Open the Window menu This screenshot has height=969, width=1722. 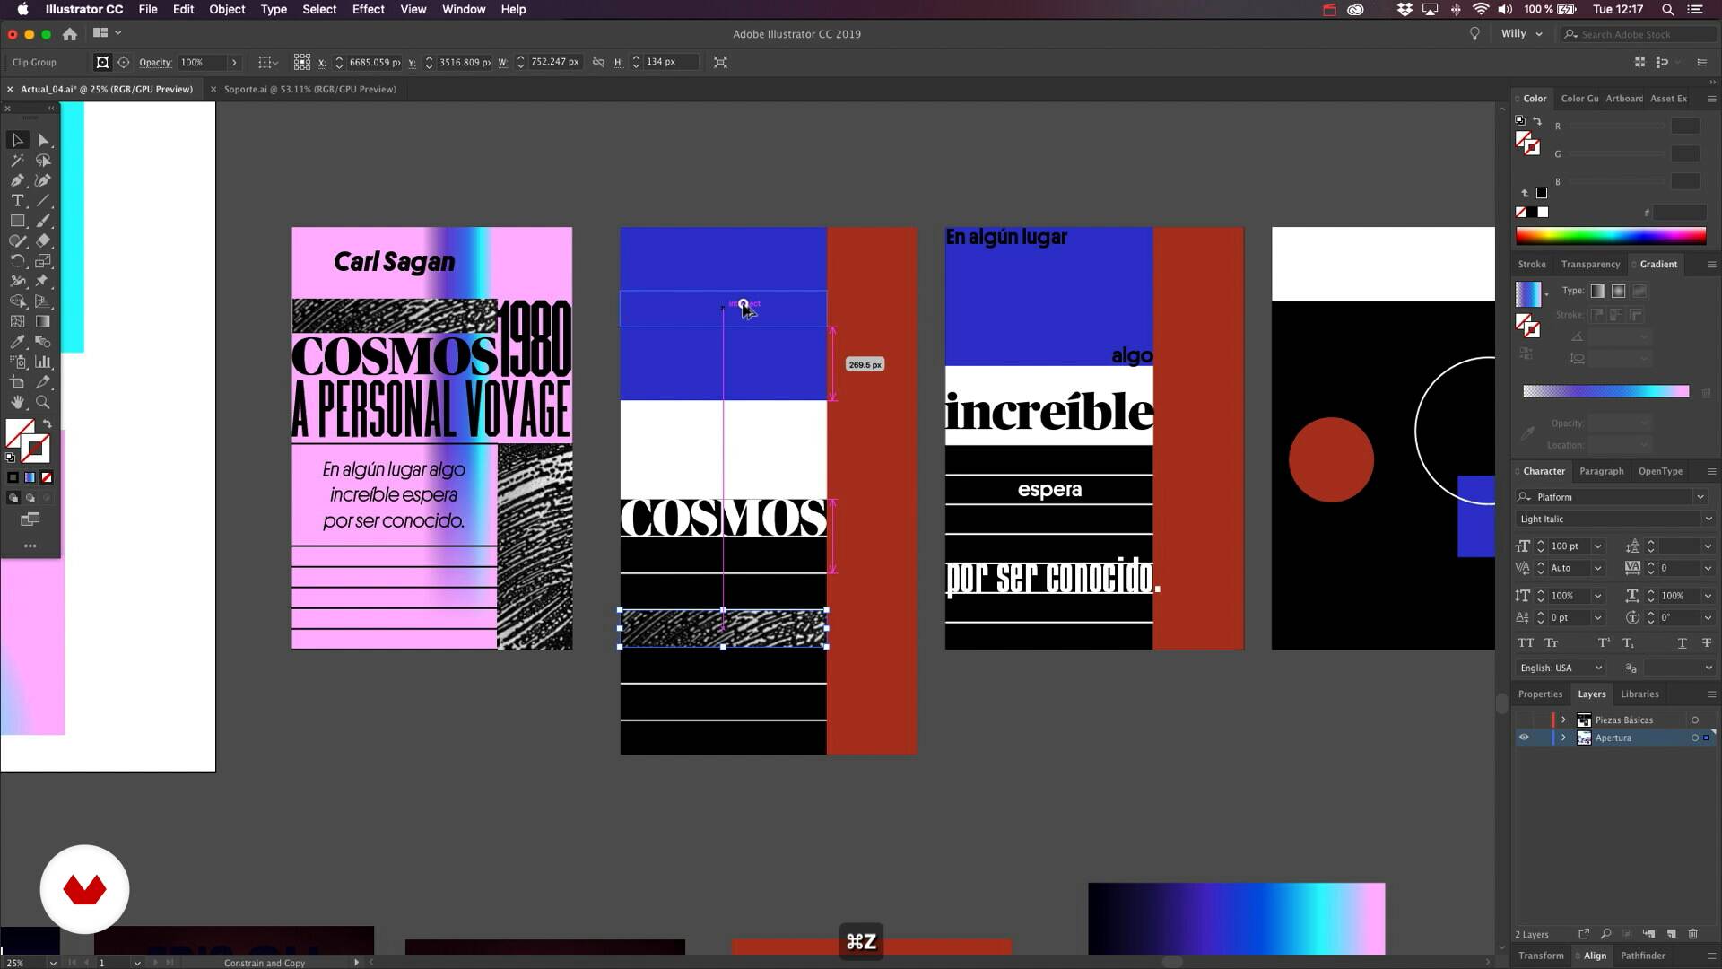click(464, 9)
